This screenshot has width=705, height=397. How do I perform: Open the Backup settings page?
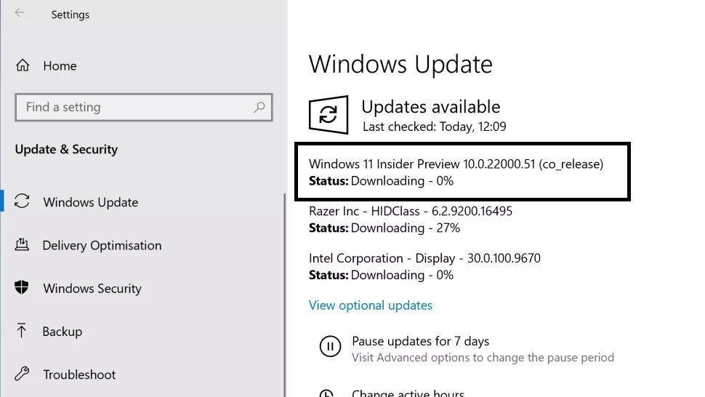click(62, 332)
